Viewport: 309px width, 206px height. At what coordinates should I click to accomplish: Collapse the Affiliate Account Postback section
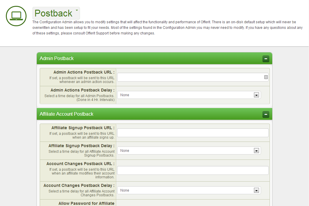pyautogui.click(x=266, y=114)
